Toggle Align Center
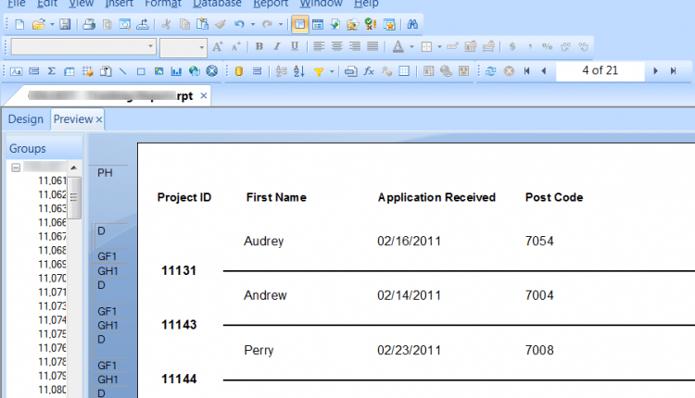695x398 pixels. 337,46
